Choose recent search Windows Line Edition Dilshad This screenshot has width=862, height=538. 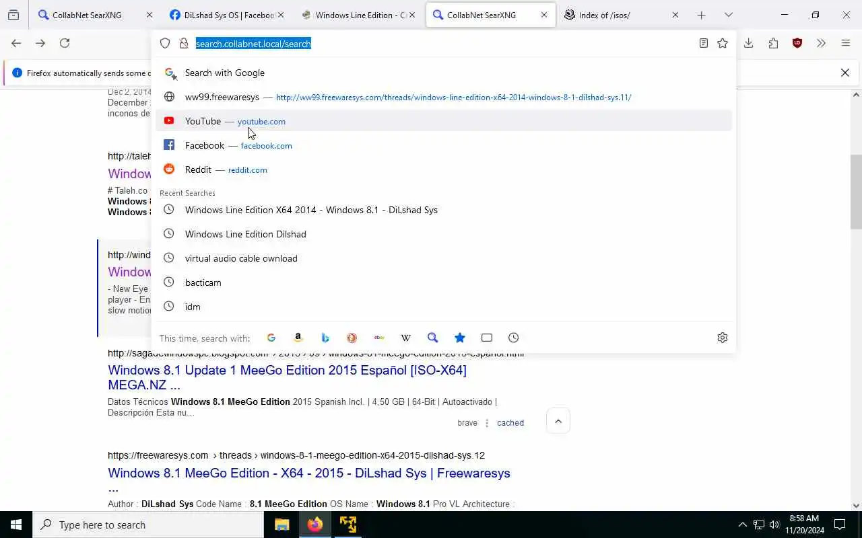(443, 234)
